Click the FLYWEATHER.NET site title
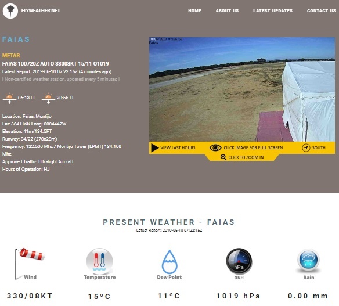This screenshot has height=306, width=339. pos(41,10)
